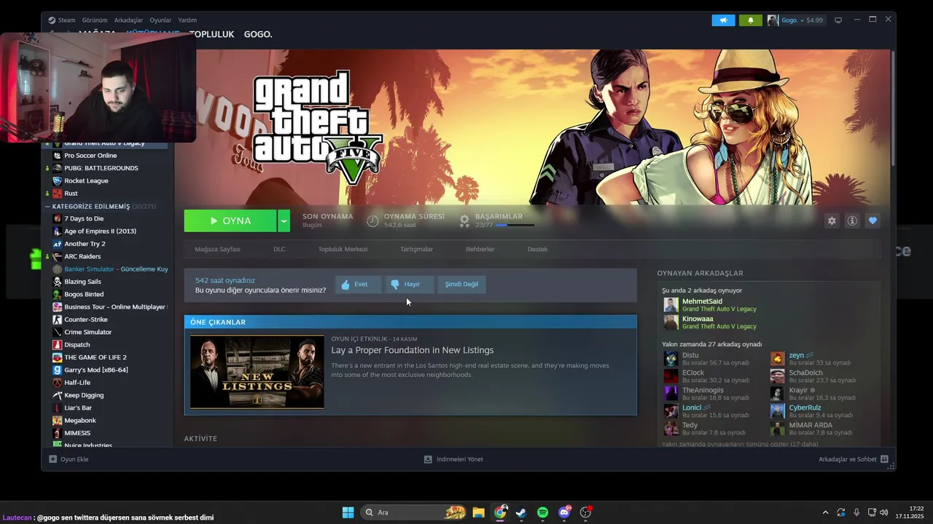
Task: Open friend zeyn's entry
Action: click(x=812, y=358)
